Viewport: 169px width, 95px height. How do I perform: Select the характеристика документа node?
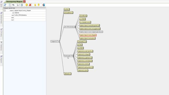[89, 25]
